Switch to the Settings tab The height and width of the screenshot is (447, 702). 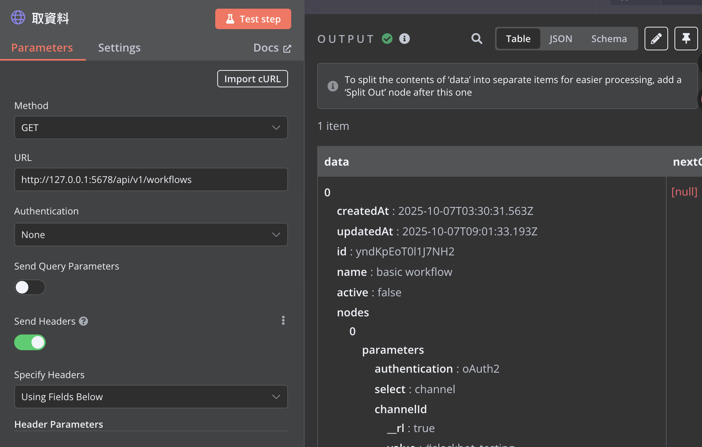point(119,48)
